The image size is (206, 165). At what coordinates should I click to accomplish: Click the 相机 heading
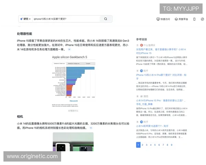click(20, 117)
